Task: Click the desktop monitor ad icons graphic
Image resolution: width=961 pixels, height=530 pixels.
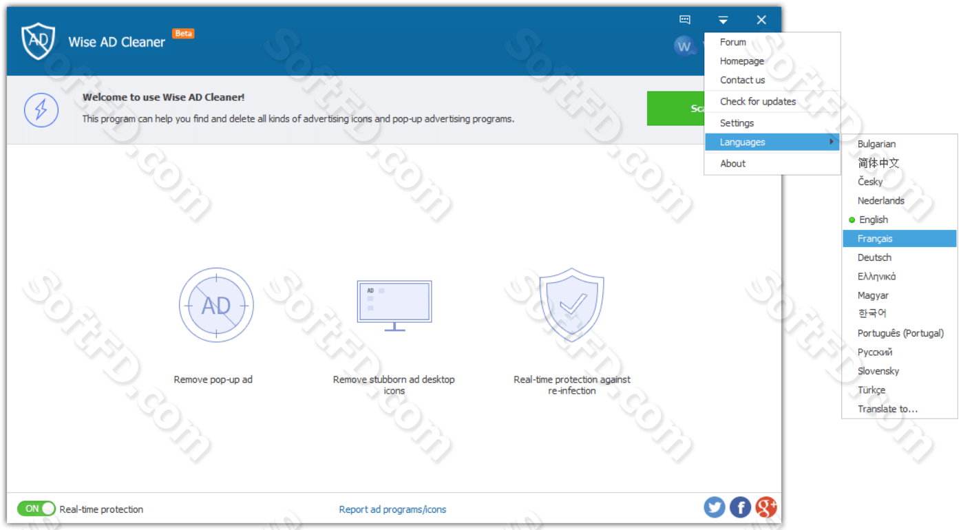Action: pyautogui.click(x=394, y=306)
